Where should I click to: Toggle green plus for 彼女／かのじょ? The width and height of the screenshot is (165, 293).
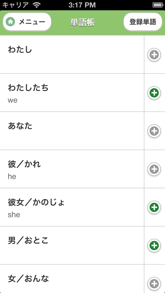click(x=154, y=207)
